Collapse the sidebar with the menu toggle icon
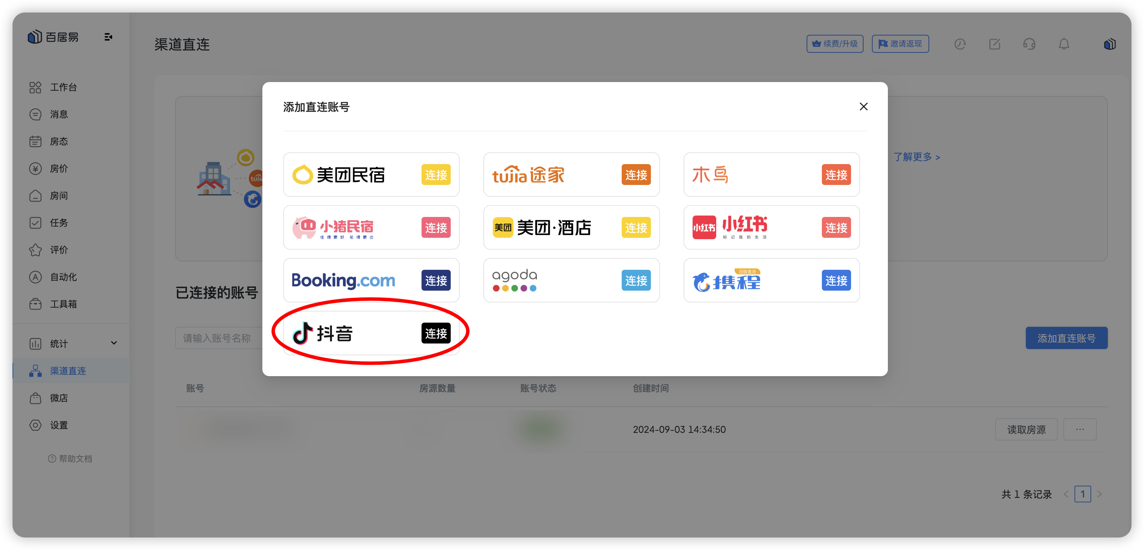Screen dimensions: 1144x550 coord(108,37)
